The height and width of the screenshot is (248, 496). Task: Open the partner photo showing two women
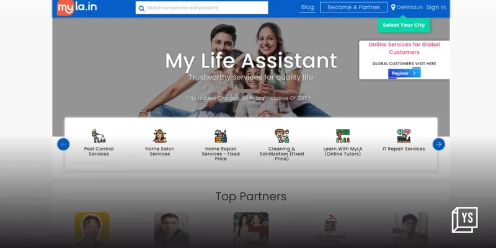tap(251, 229)
